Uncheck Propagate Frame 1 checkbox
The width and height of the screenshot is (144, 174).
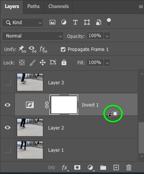63,49
